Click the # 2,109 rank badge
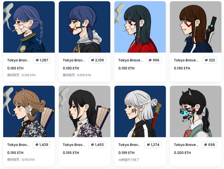 [x=97, y=60]
